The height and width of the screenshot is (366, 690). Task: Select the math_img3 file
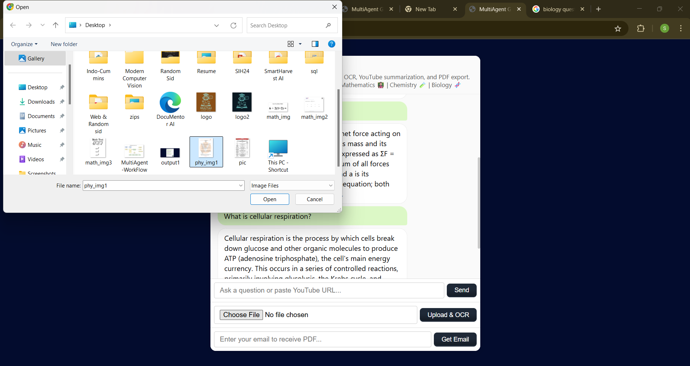(98, 152)
